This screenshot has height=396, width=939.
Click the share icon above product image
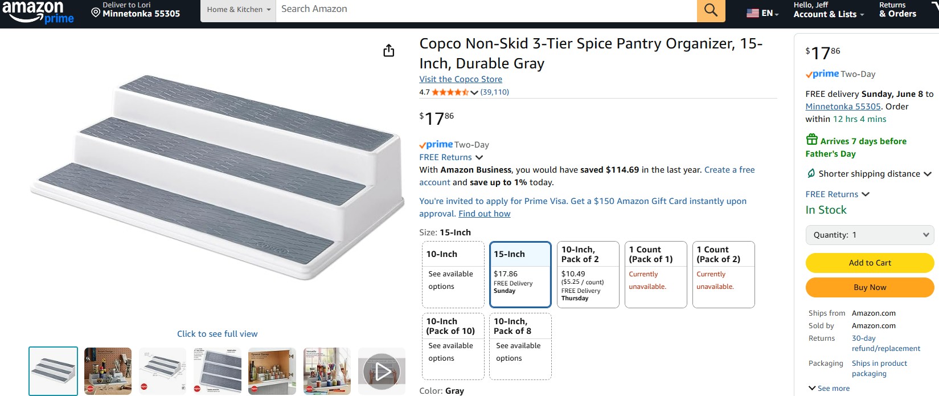pyautogui.click(x=389, y=51)
